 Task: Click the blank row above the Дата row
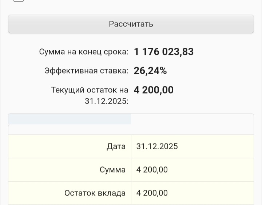click(131, 130)
